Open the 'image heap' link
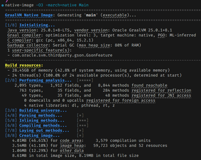Image resolution: width=201 pixels, height=160 pixels. 73,145
